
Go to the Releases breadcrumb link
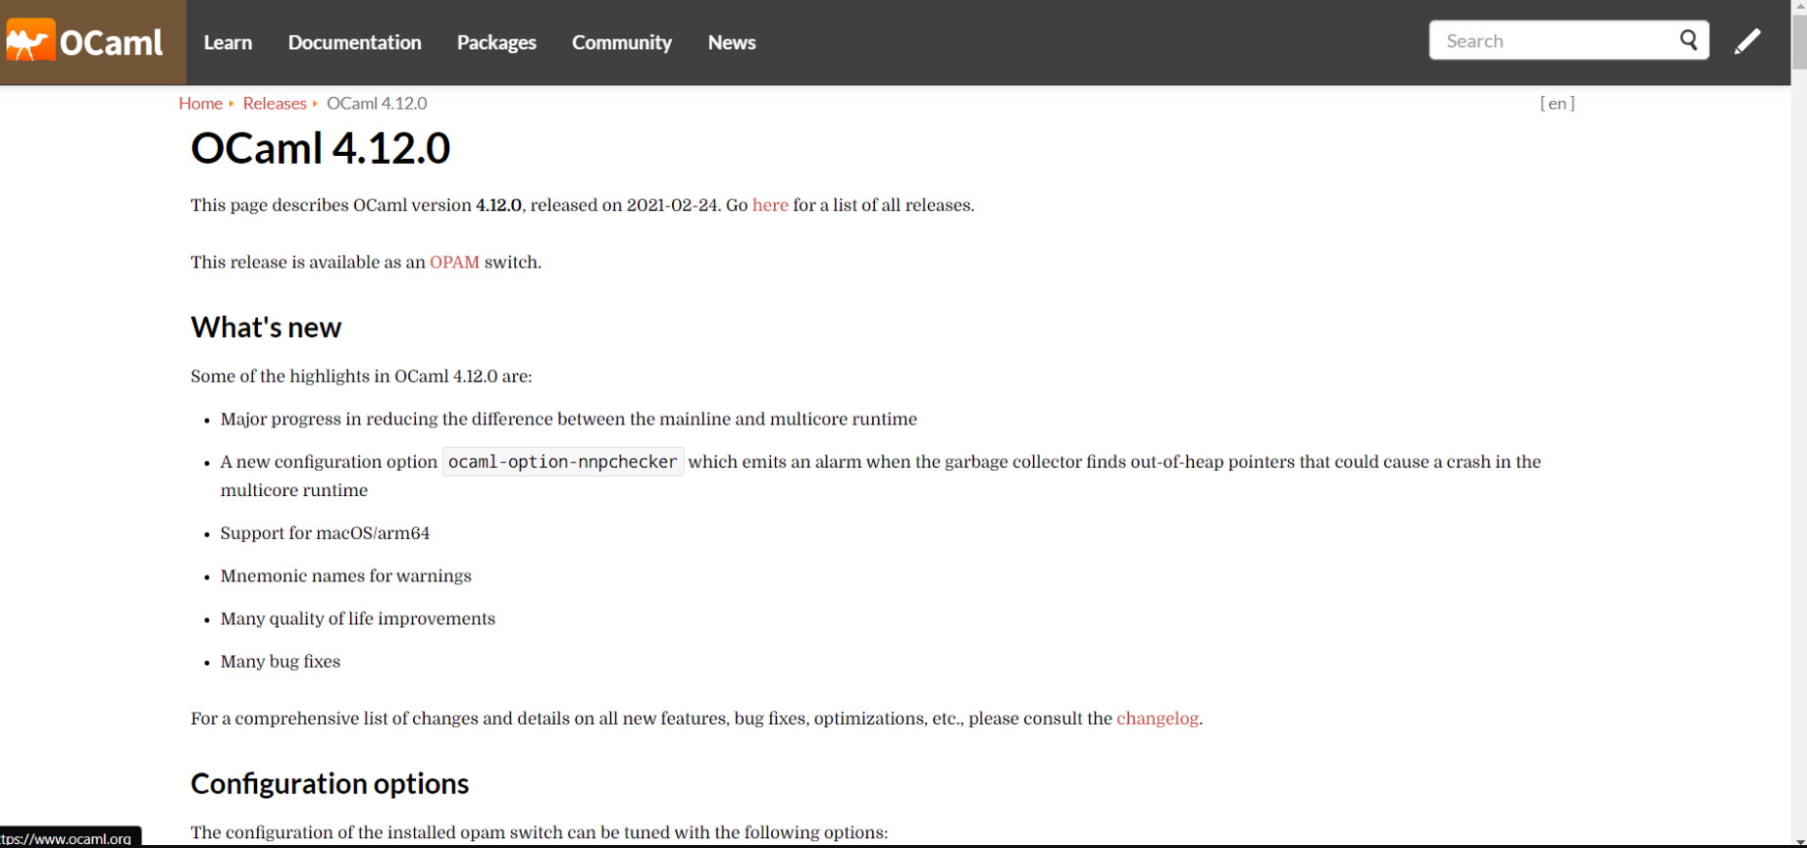click(x=275, y=103)
